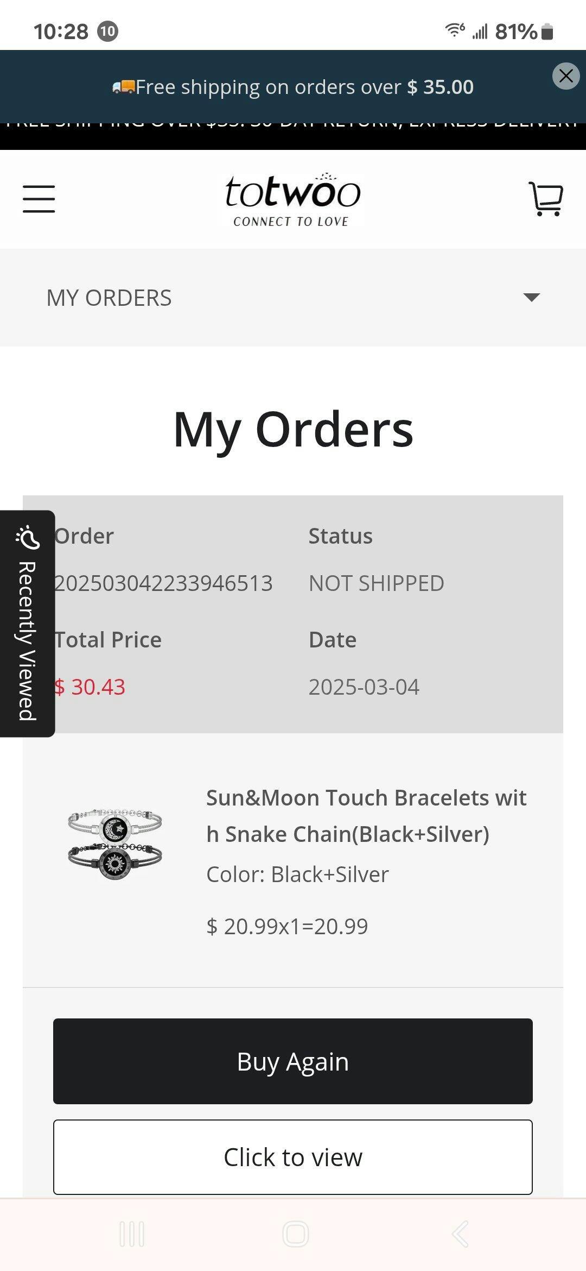Viewport: 586px width, 1271px height.
Task: Tap the Android home navigation button
Action: point(296,1235)
